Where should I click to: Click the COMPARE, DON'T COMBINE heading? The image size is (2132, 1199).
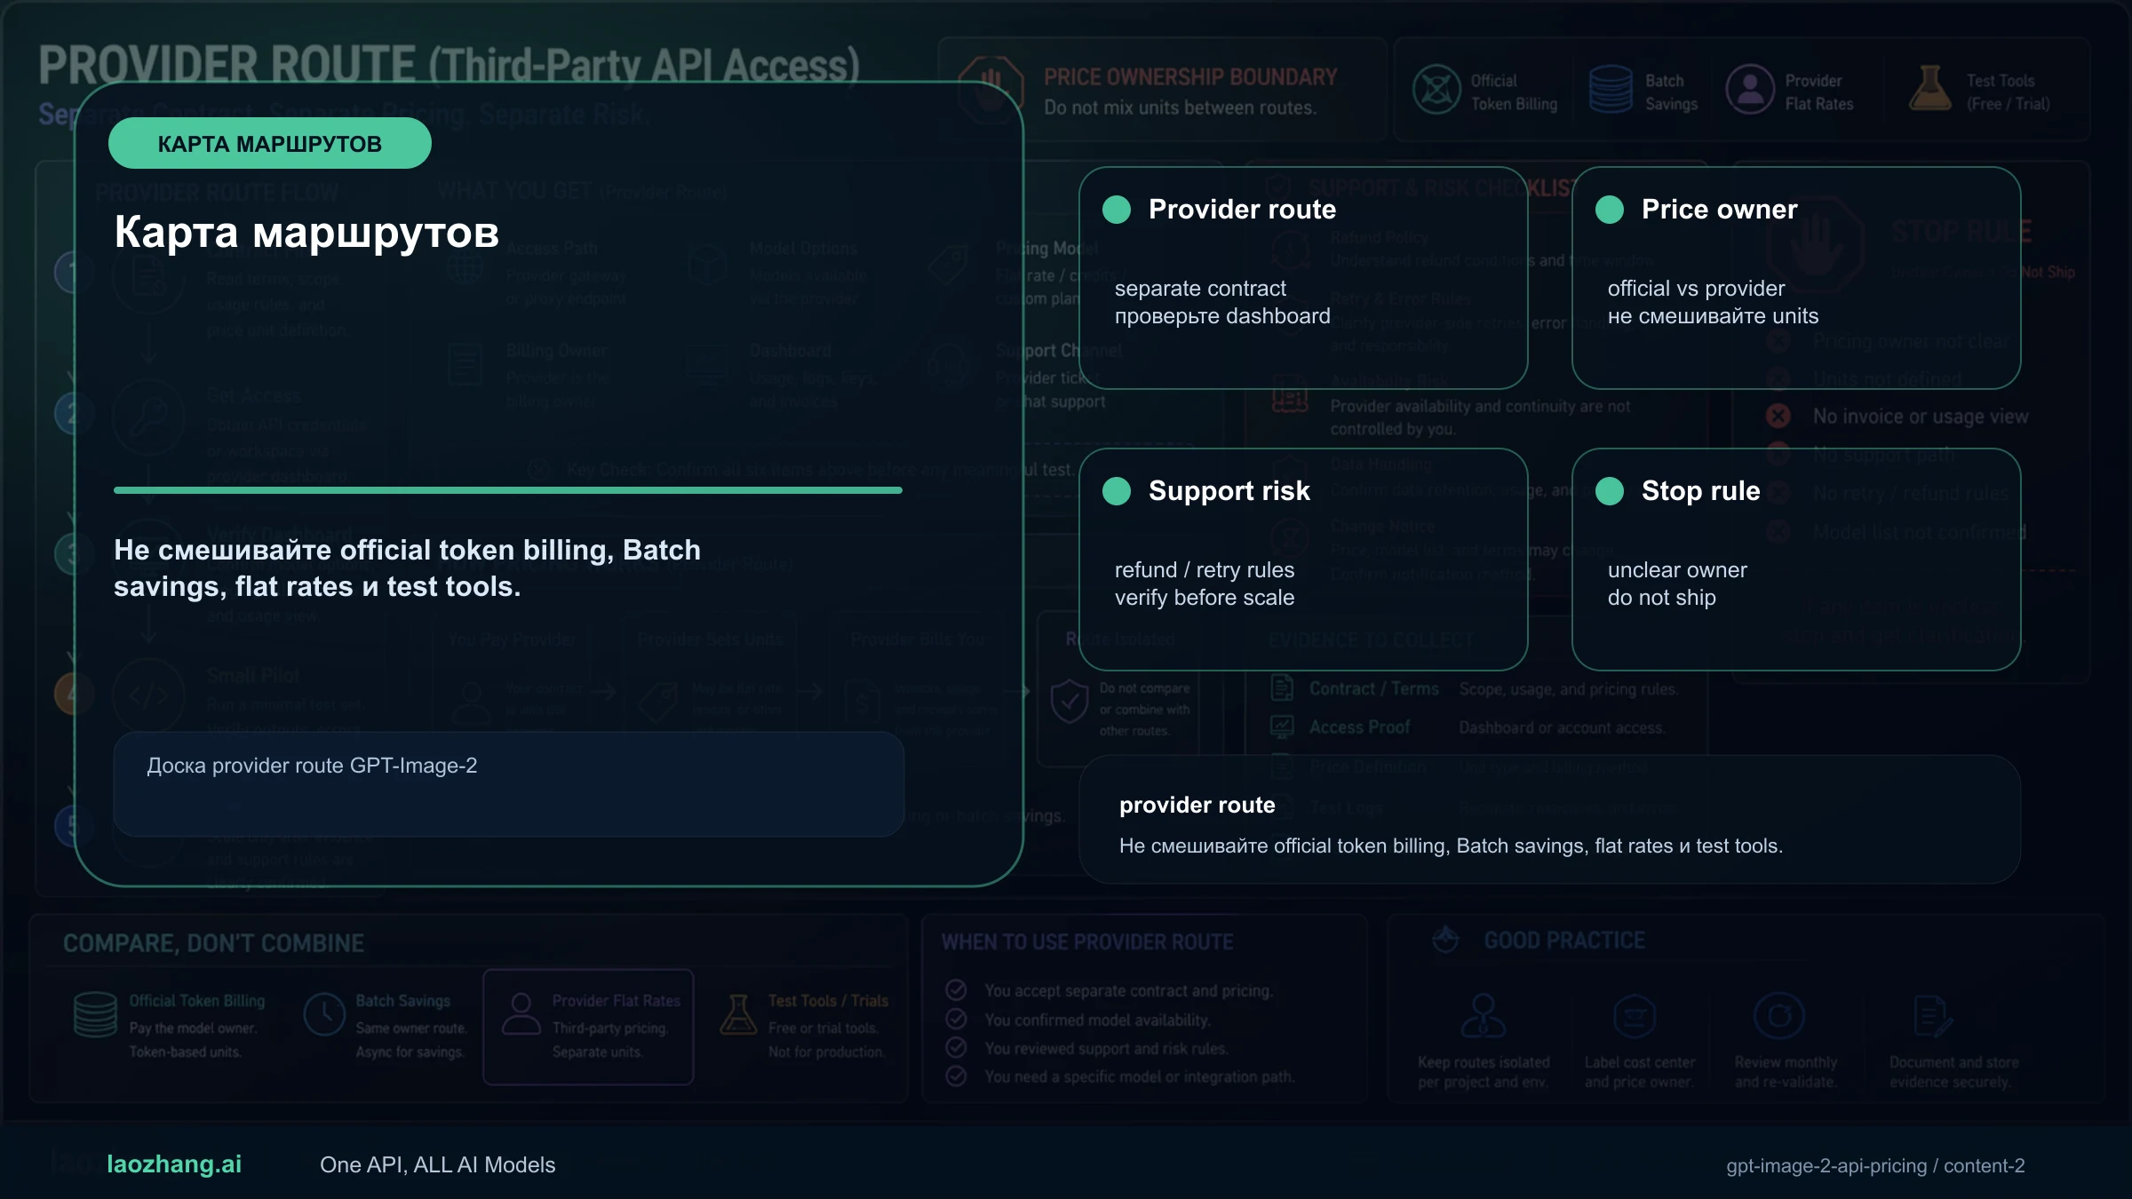213,943
